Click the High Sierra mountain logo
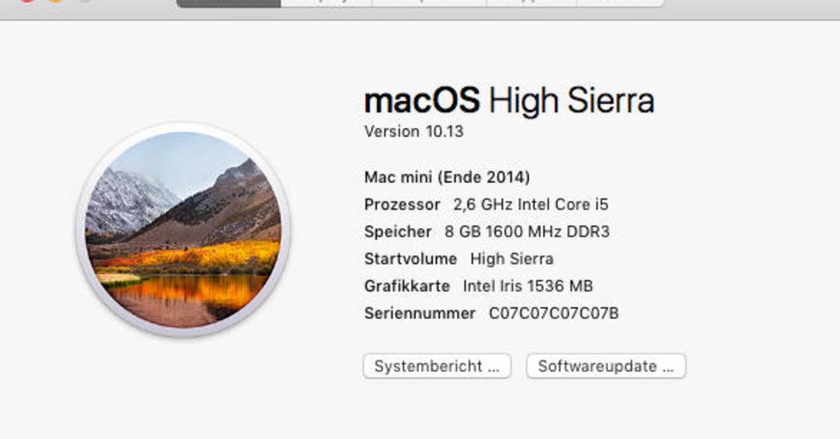The image size is (840, 439). [183, 230]
